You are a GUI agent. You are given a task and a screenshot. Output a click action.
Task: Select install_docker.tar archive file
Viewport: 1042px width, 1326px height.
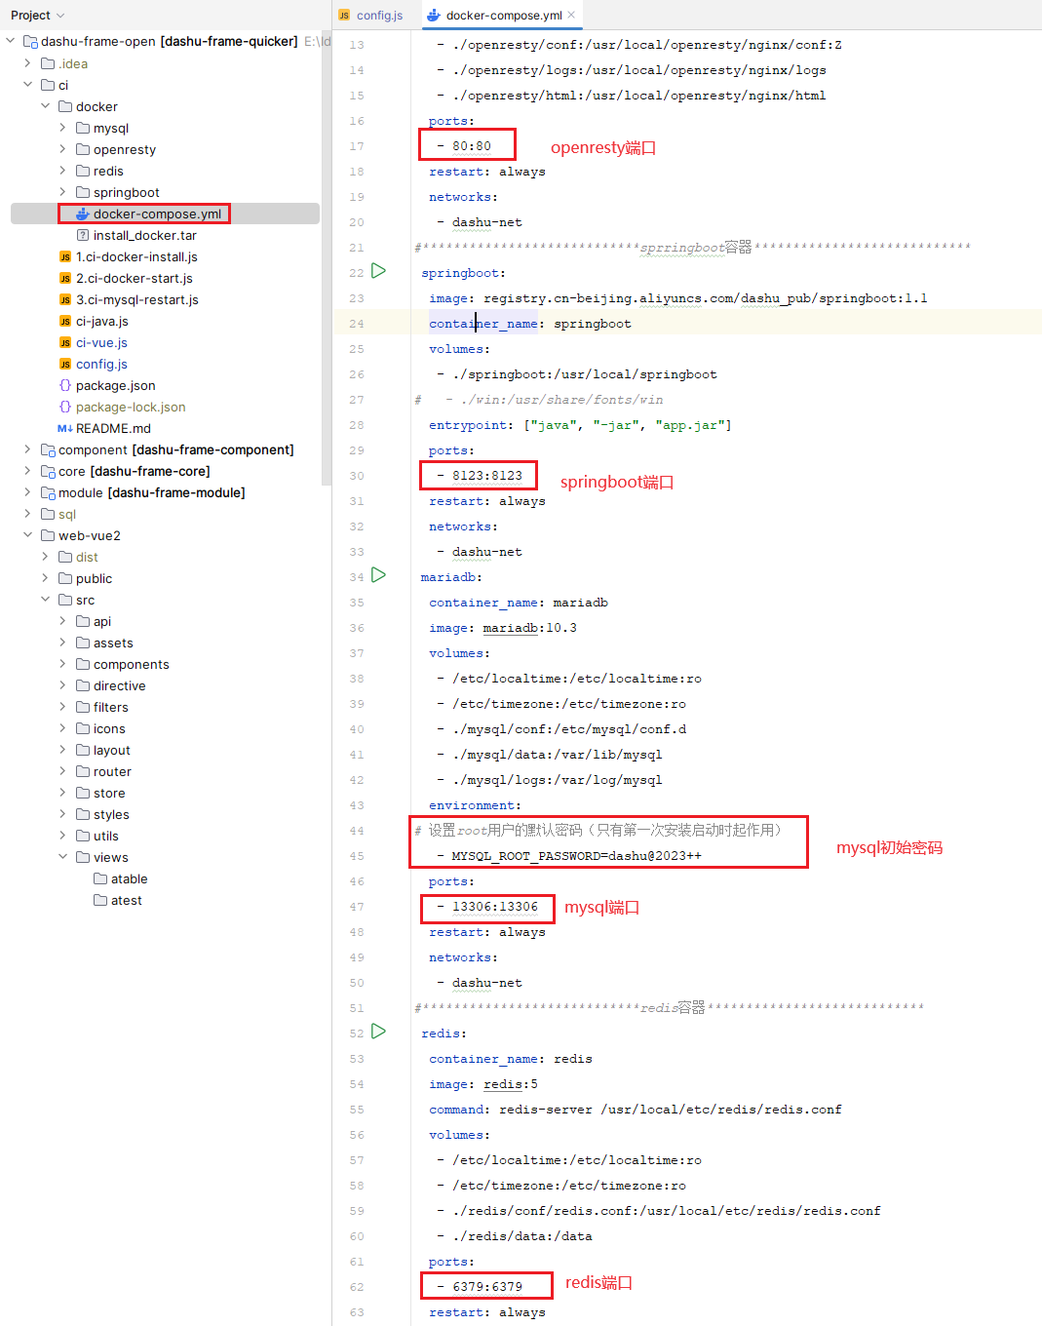[144, 235]
